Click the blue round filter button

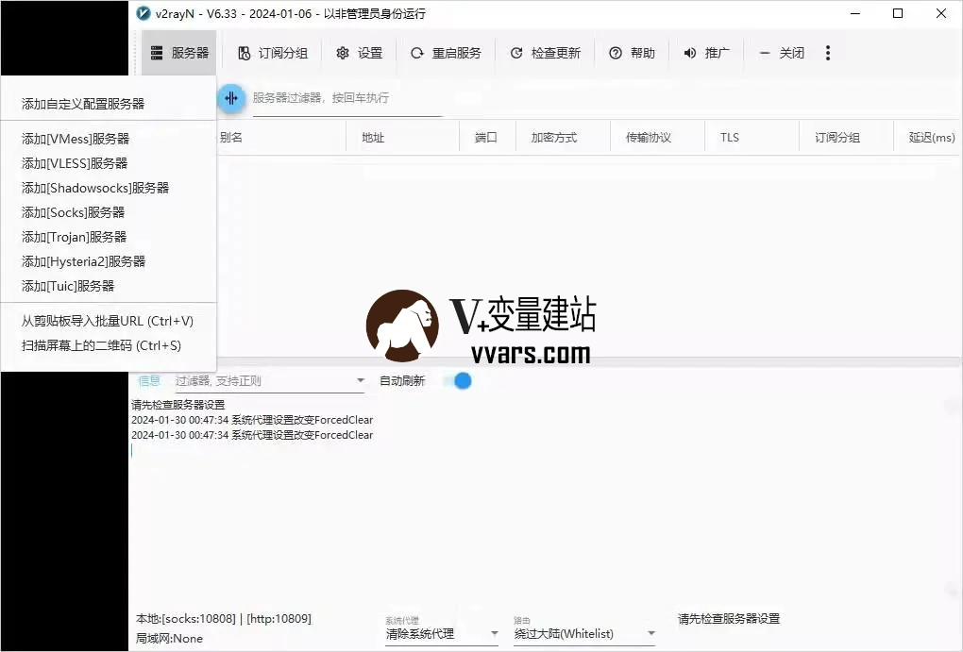click(x=231, y=97)
